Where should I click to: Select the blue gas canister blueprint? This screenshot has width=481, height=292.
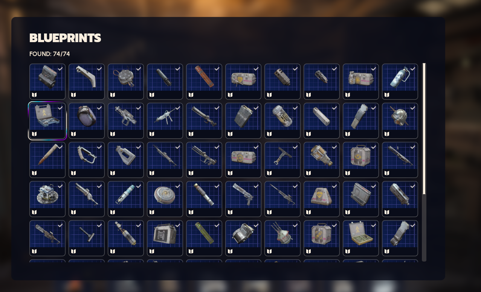pyautogui.click(x=400, y=82)
